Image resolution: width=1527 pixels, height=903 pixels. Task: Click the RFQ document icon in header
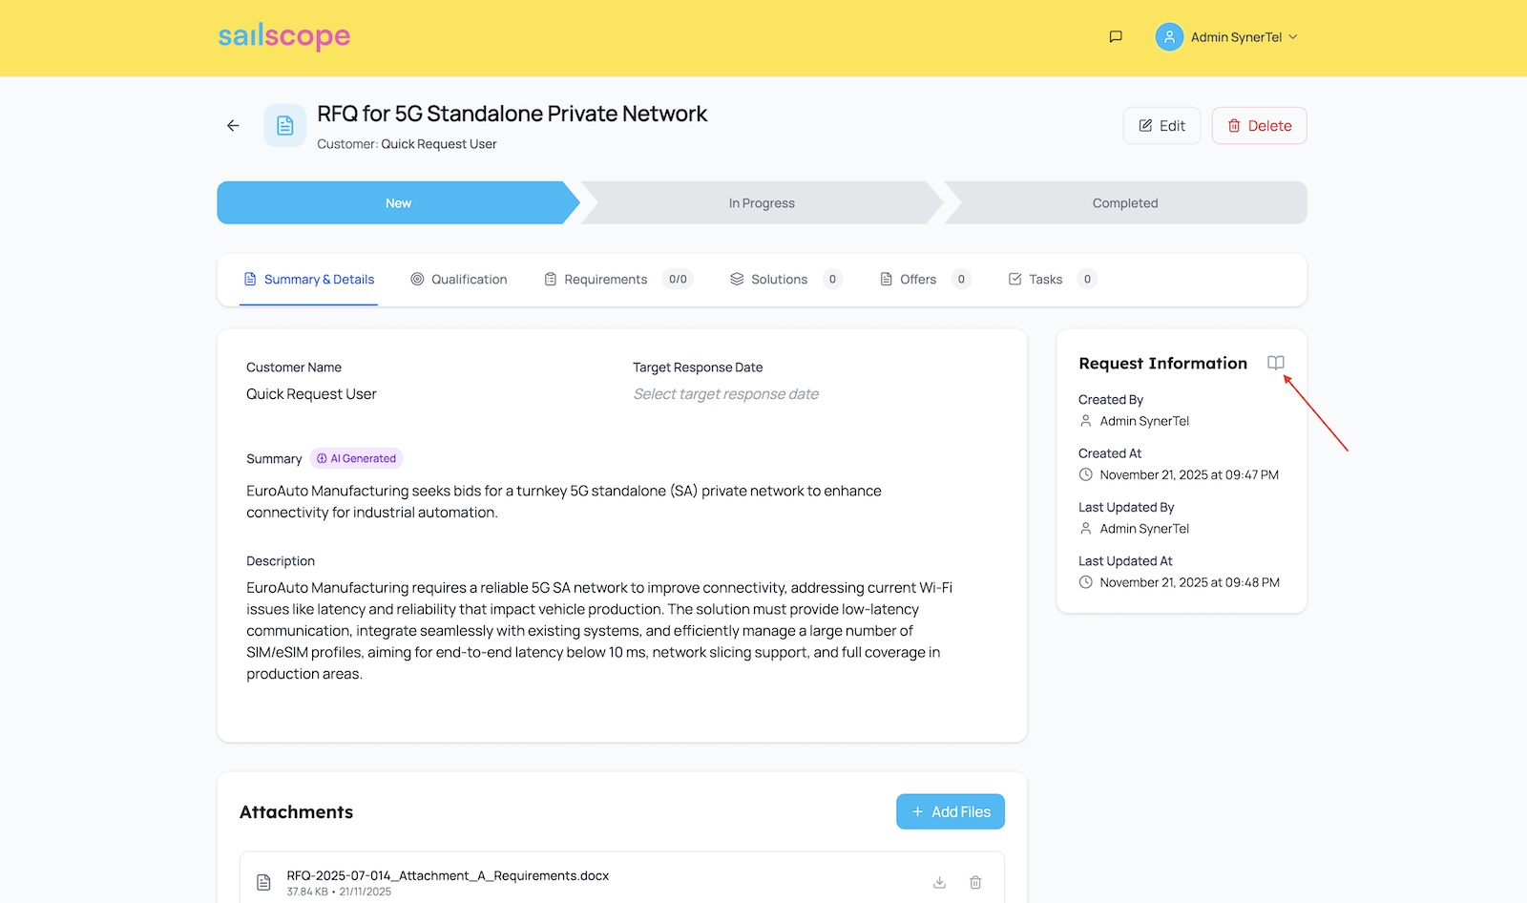(284, 126)
